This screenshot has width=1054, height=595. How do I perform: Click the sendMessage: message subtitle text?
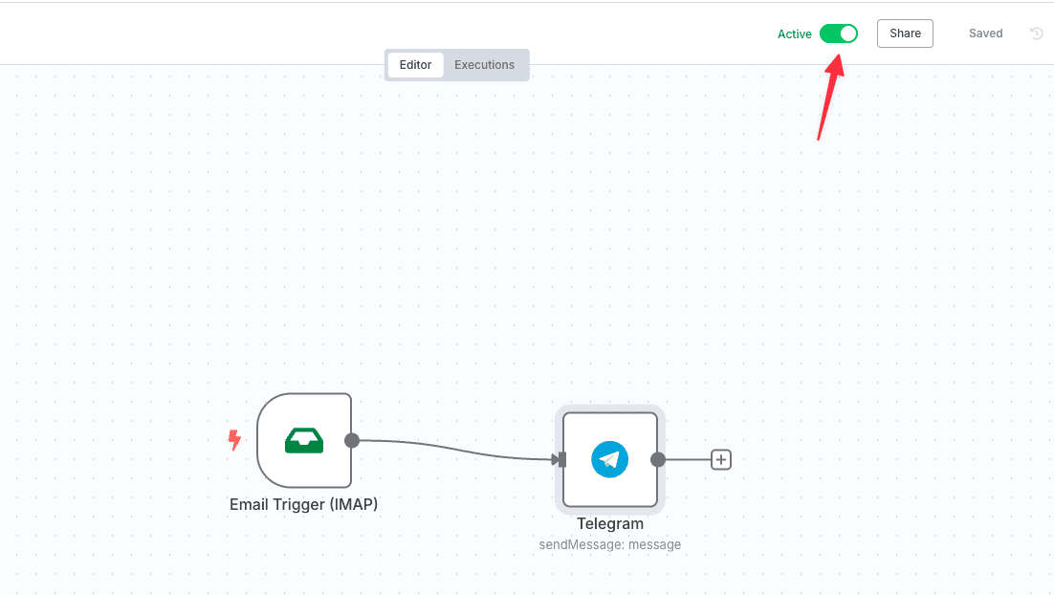point(610,544)
